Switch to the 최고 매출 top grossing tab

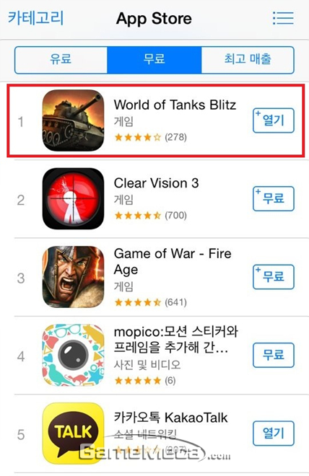click(248, 60)
